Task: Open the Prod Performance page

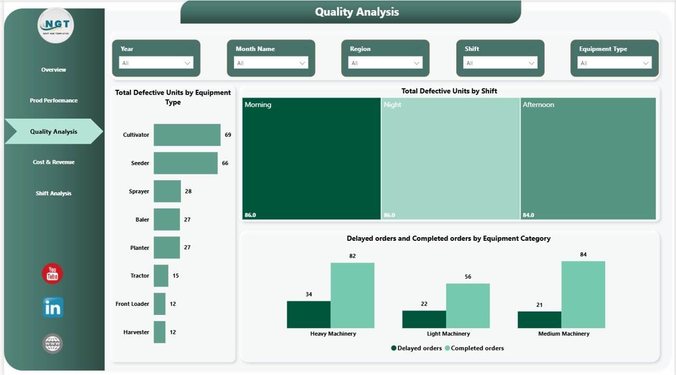Action: click(53, 100)
